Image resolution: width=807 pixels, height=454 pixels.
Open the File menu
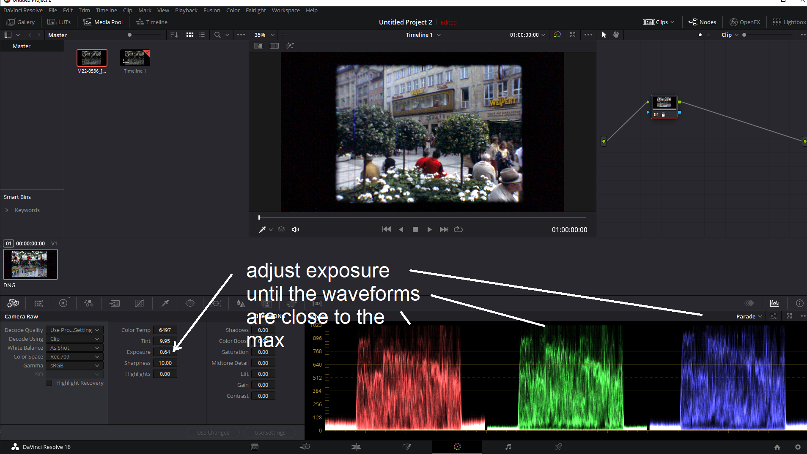(x=53, y=10)
